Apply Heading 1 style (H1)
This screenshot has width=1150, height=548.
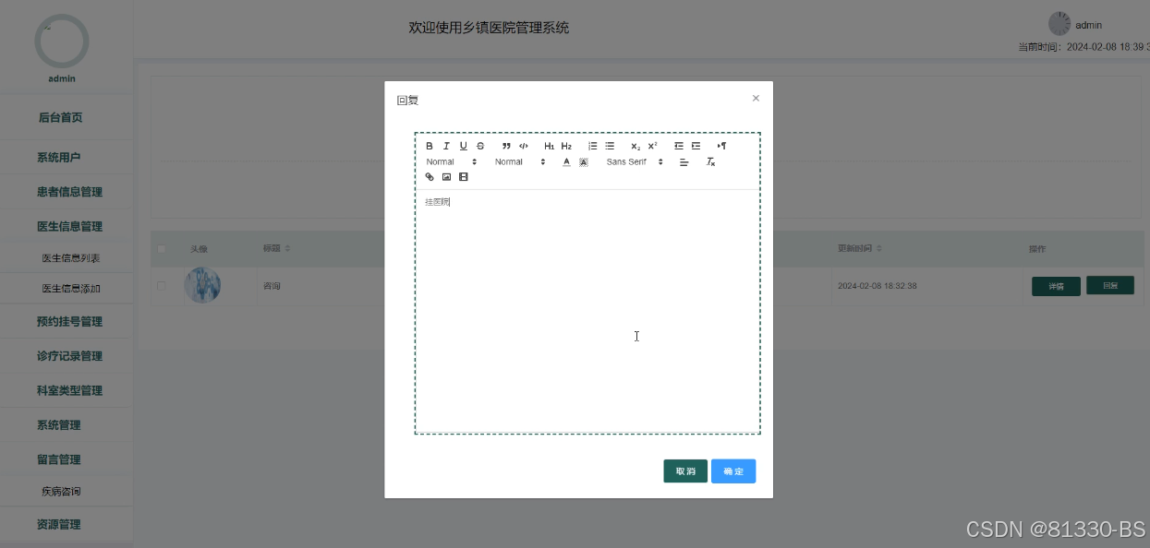pyautogui.click(x=549, y=146)
